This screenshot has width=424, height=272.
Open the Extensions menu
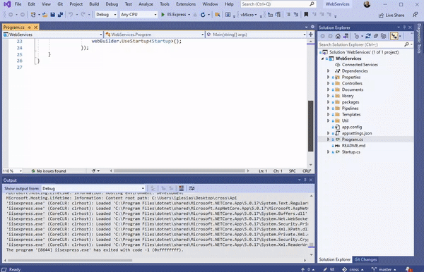tap(186, 4)
